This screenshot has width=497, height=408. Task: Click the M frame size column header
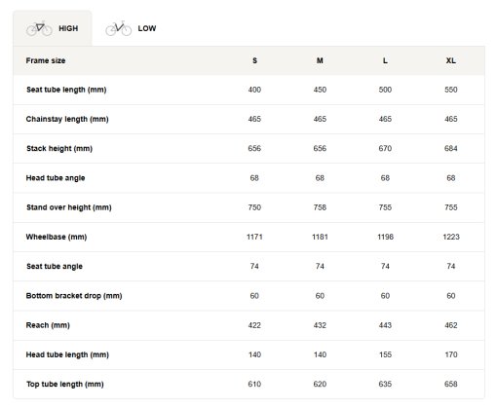(x=320, y=60)
